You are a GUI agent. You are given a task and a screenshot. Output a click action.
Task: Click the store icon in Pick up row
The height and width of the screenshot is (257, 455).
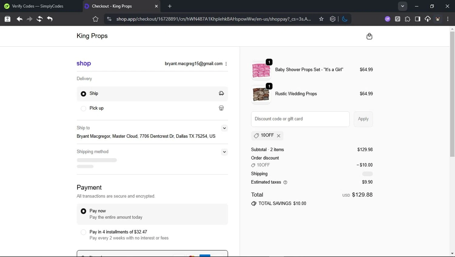coord(221,108)
